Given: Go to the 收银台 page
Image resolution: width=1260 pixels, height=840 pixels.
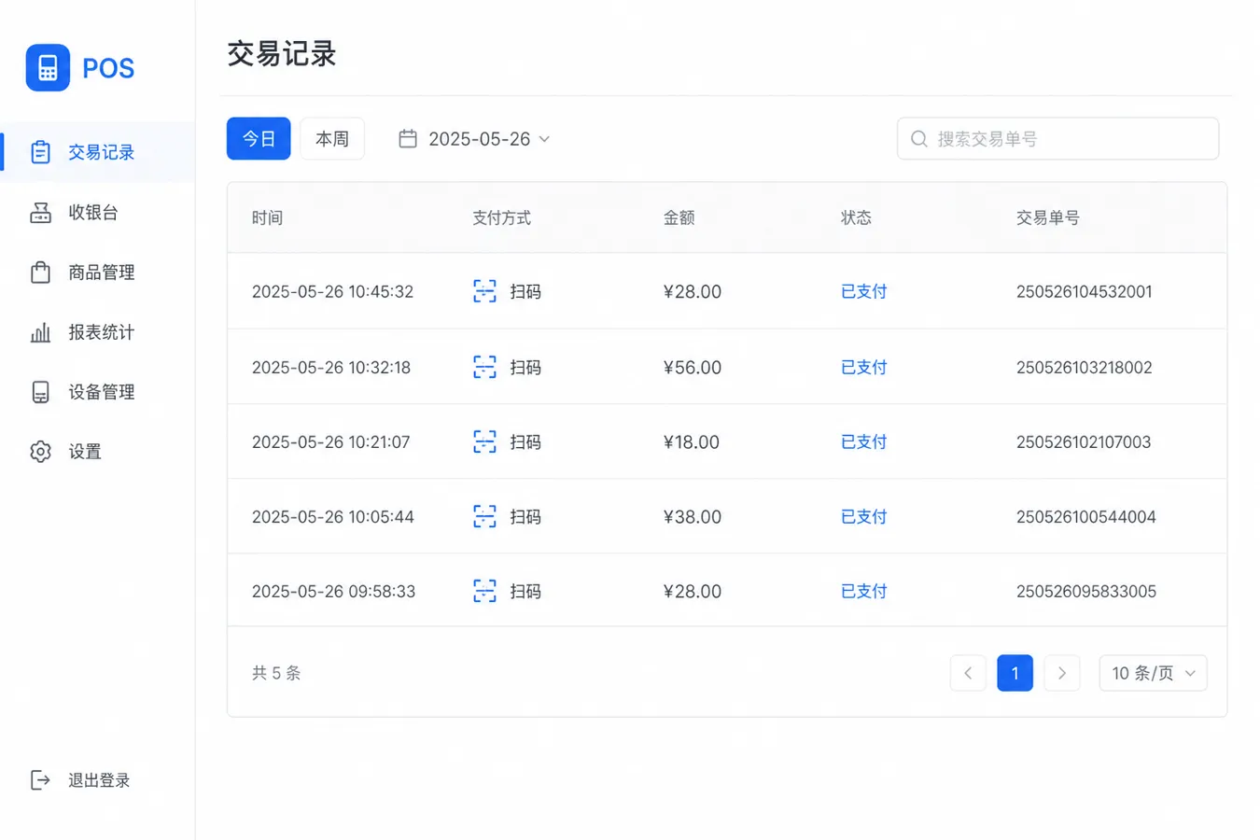Looking at the screenshot, I should (97, 212).
